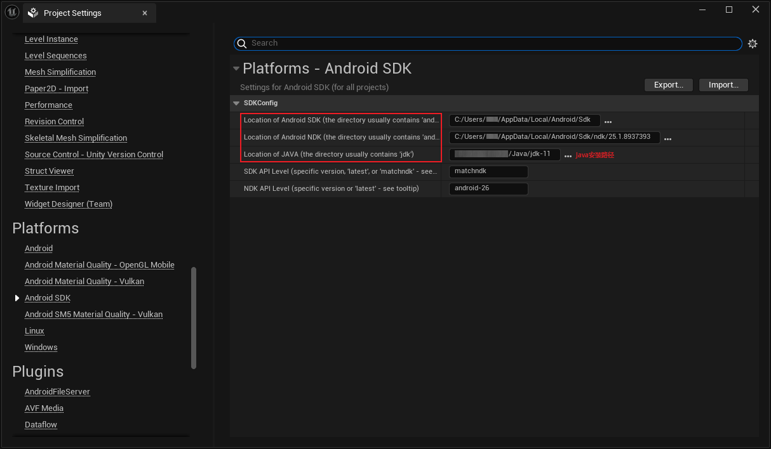The image size is (771, 449).
Task: Click the Export... button
Action: 669,85
